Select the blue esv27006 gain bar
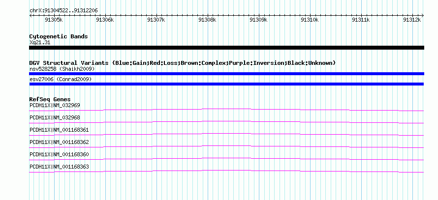This screenshot has width=438, height=200. pyautogui.click(x=226, y=84)
